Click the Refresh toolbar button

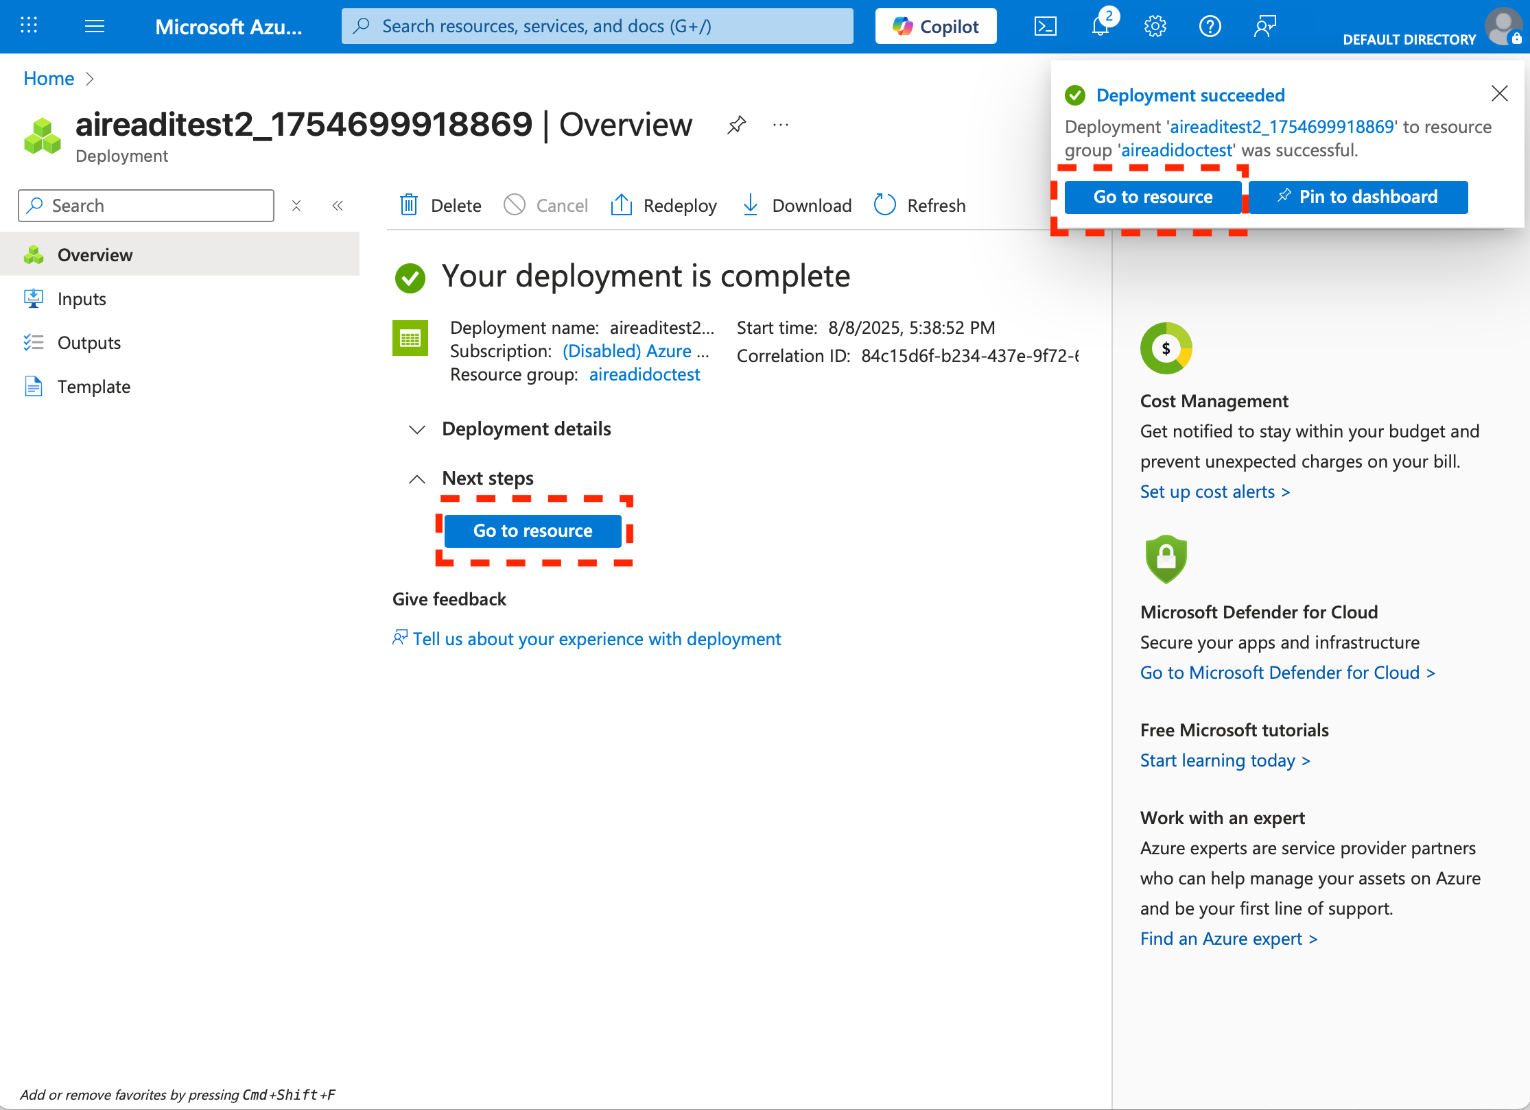point(920,205)
